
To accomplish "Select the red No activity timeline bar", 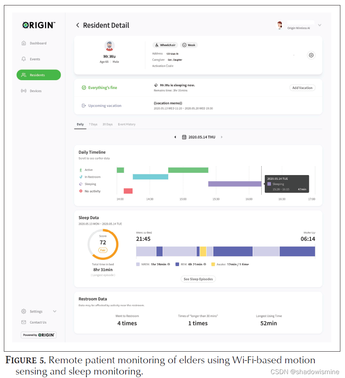I will click(128, 191).
